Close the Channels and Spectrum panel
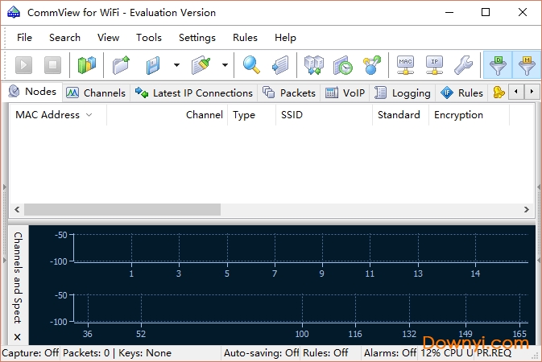 pos(17,337)
